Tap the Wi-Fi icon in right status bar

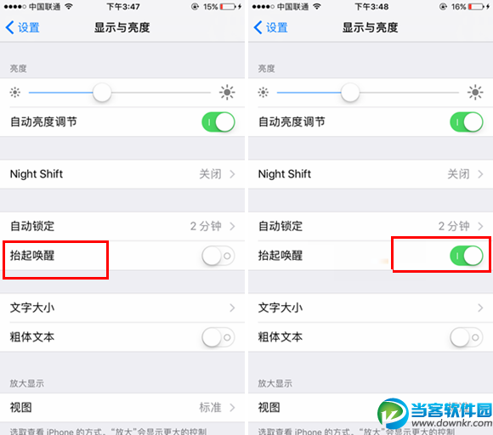coord(317,6)
